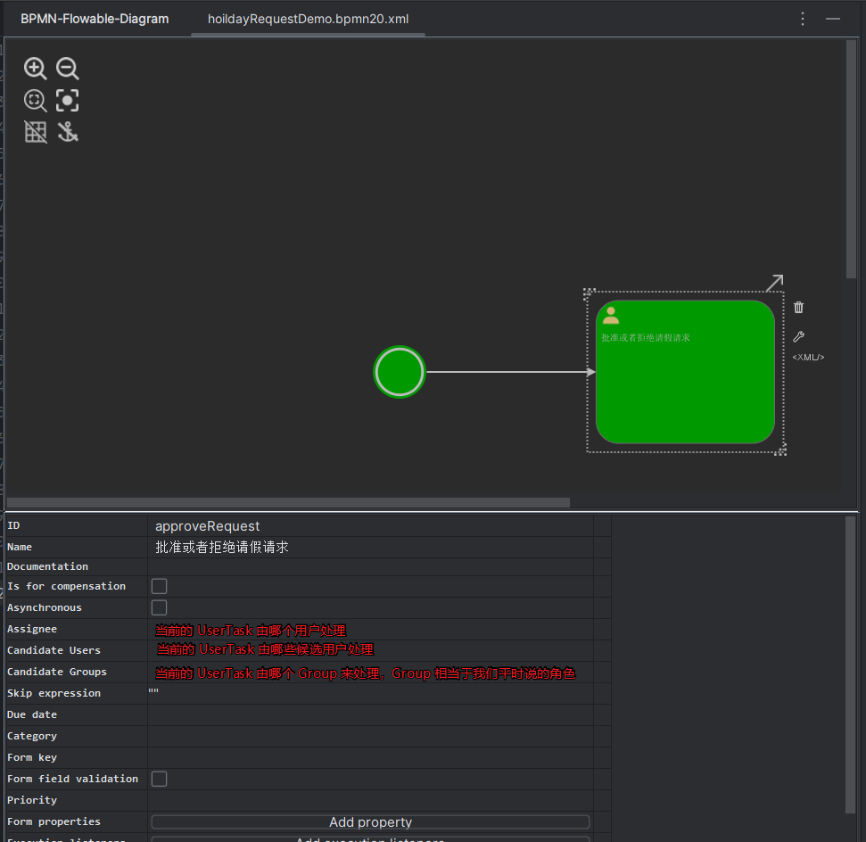Screen dimensions: 866x842
Task: Open the <XML/> view for the task
Action: 808,358
